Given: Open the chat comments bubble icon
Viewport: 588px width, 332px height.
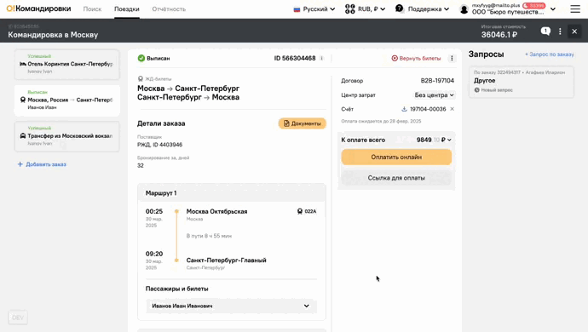Looking at the screenshot, I should 545,31.
